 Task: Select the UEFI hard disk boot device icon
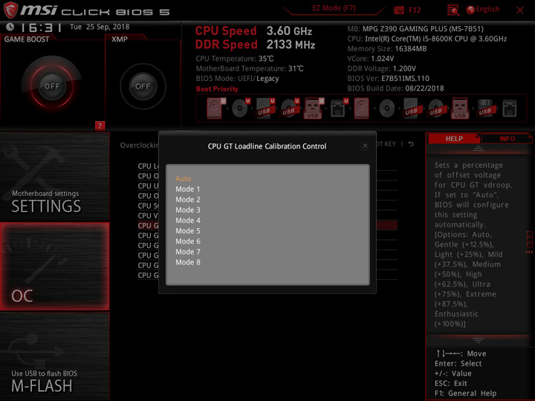pos(216,108)
